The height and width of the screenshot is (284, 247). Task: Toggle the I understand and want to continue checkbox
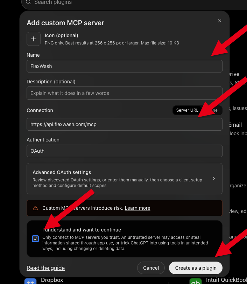(35, 239)
